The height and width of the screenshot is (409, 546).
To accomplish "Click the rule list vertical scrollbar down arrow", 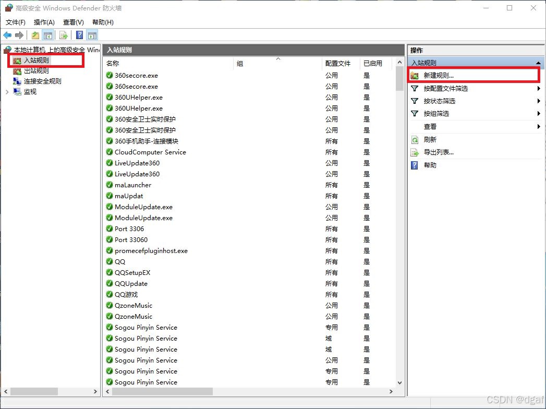I will pos(399,382).
